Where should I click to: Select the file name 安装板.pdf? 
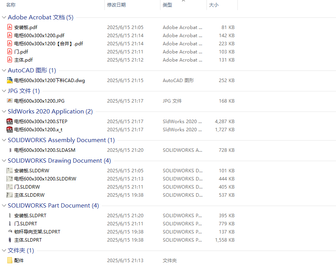pyautogui.click(x=26, y=27)
